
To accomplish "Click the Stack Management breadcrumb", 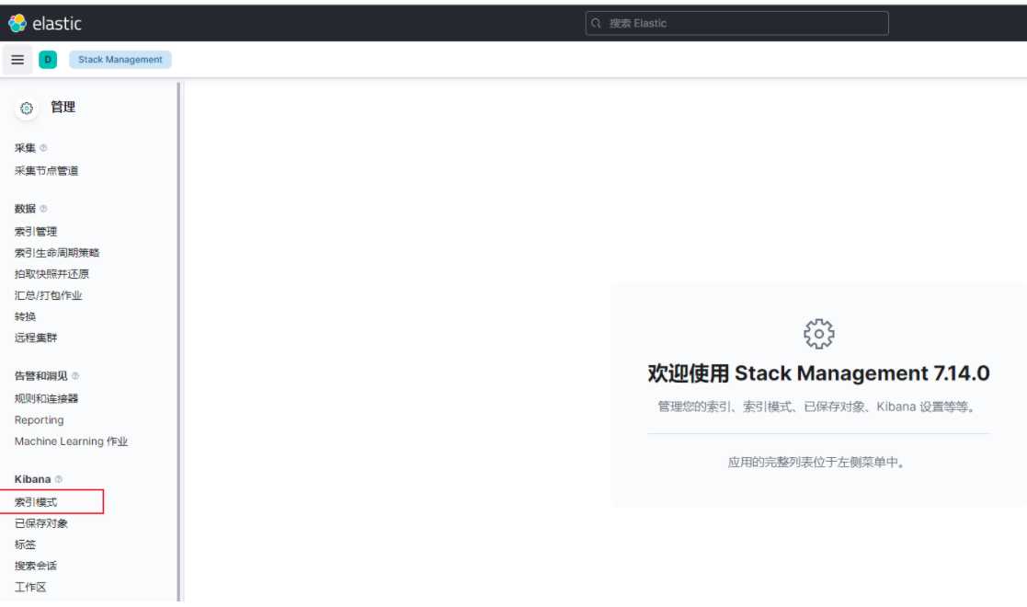I will (x=120, y=60).
